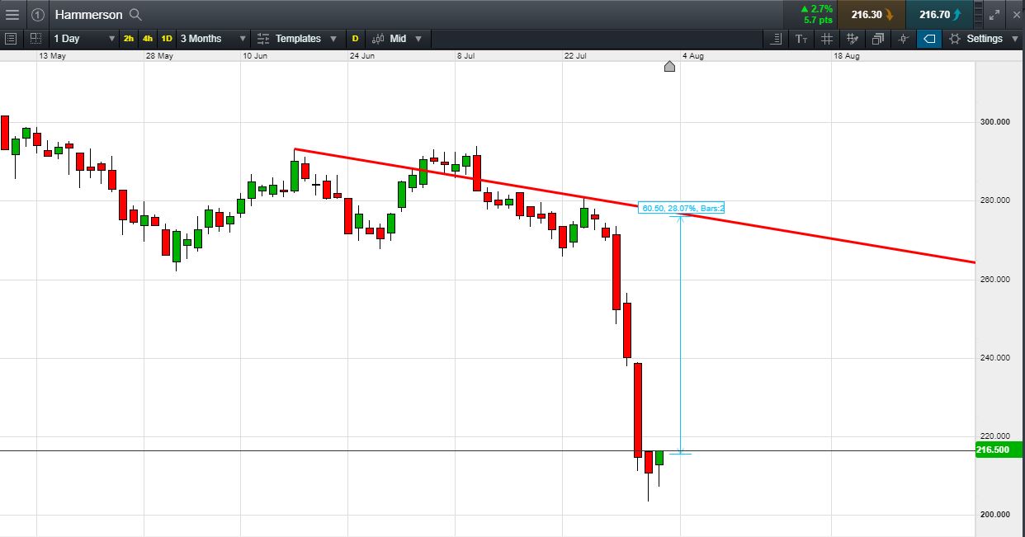Image resolution: width=1025 pixels, height=537 pixels.
Task: Expand the 1 Day interval dropdown
Action: click(x=84, y=38)
